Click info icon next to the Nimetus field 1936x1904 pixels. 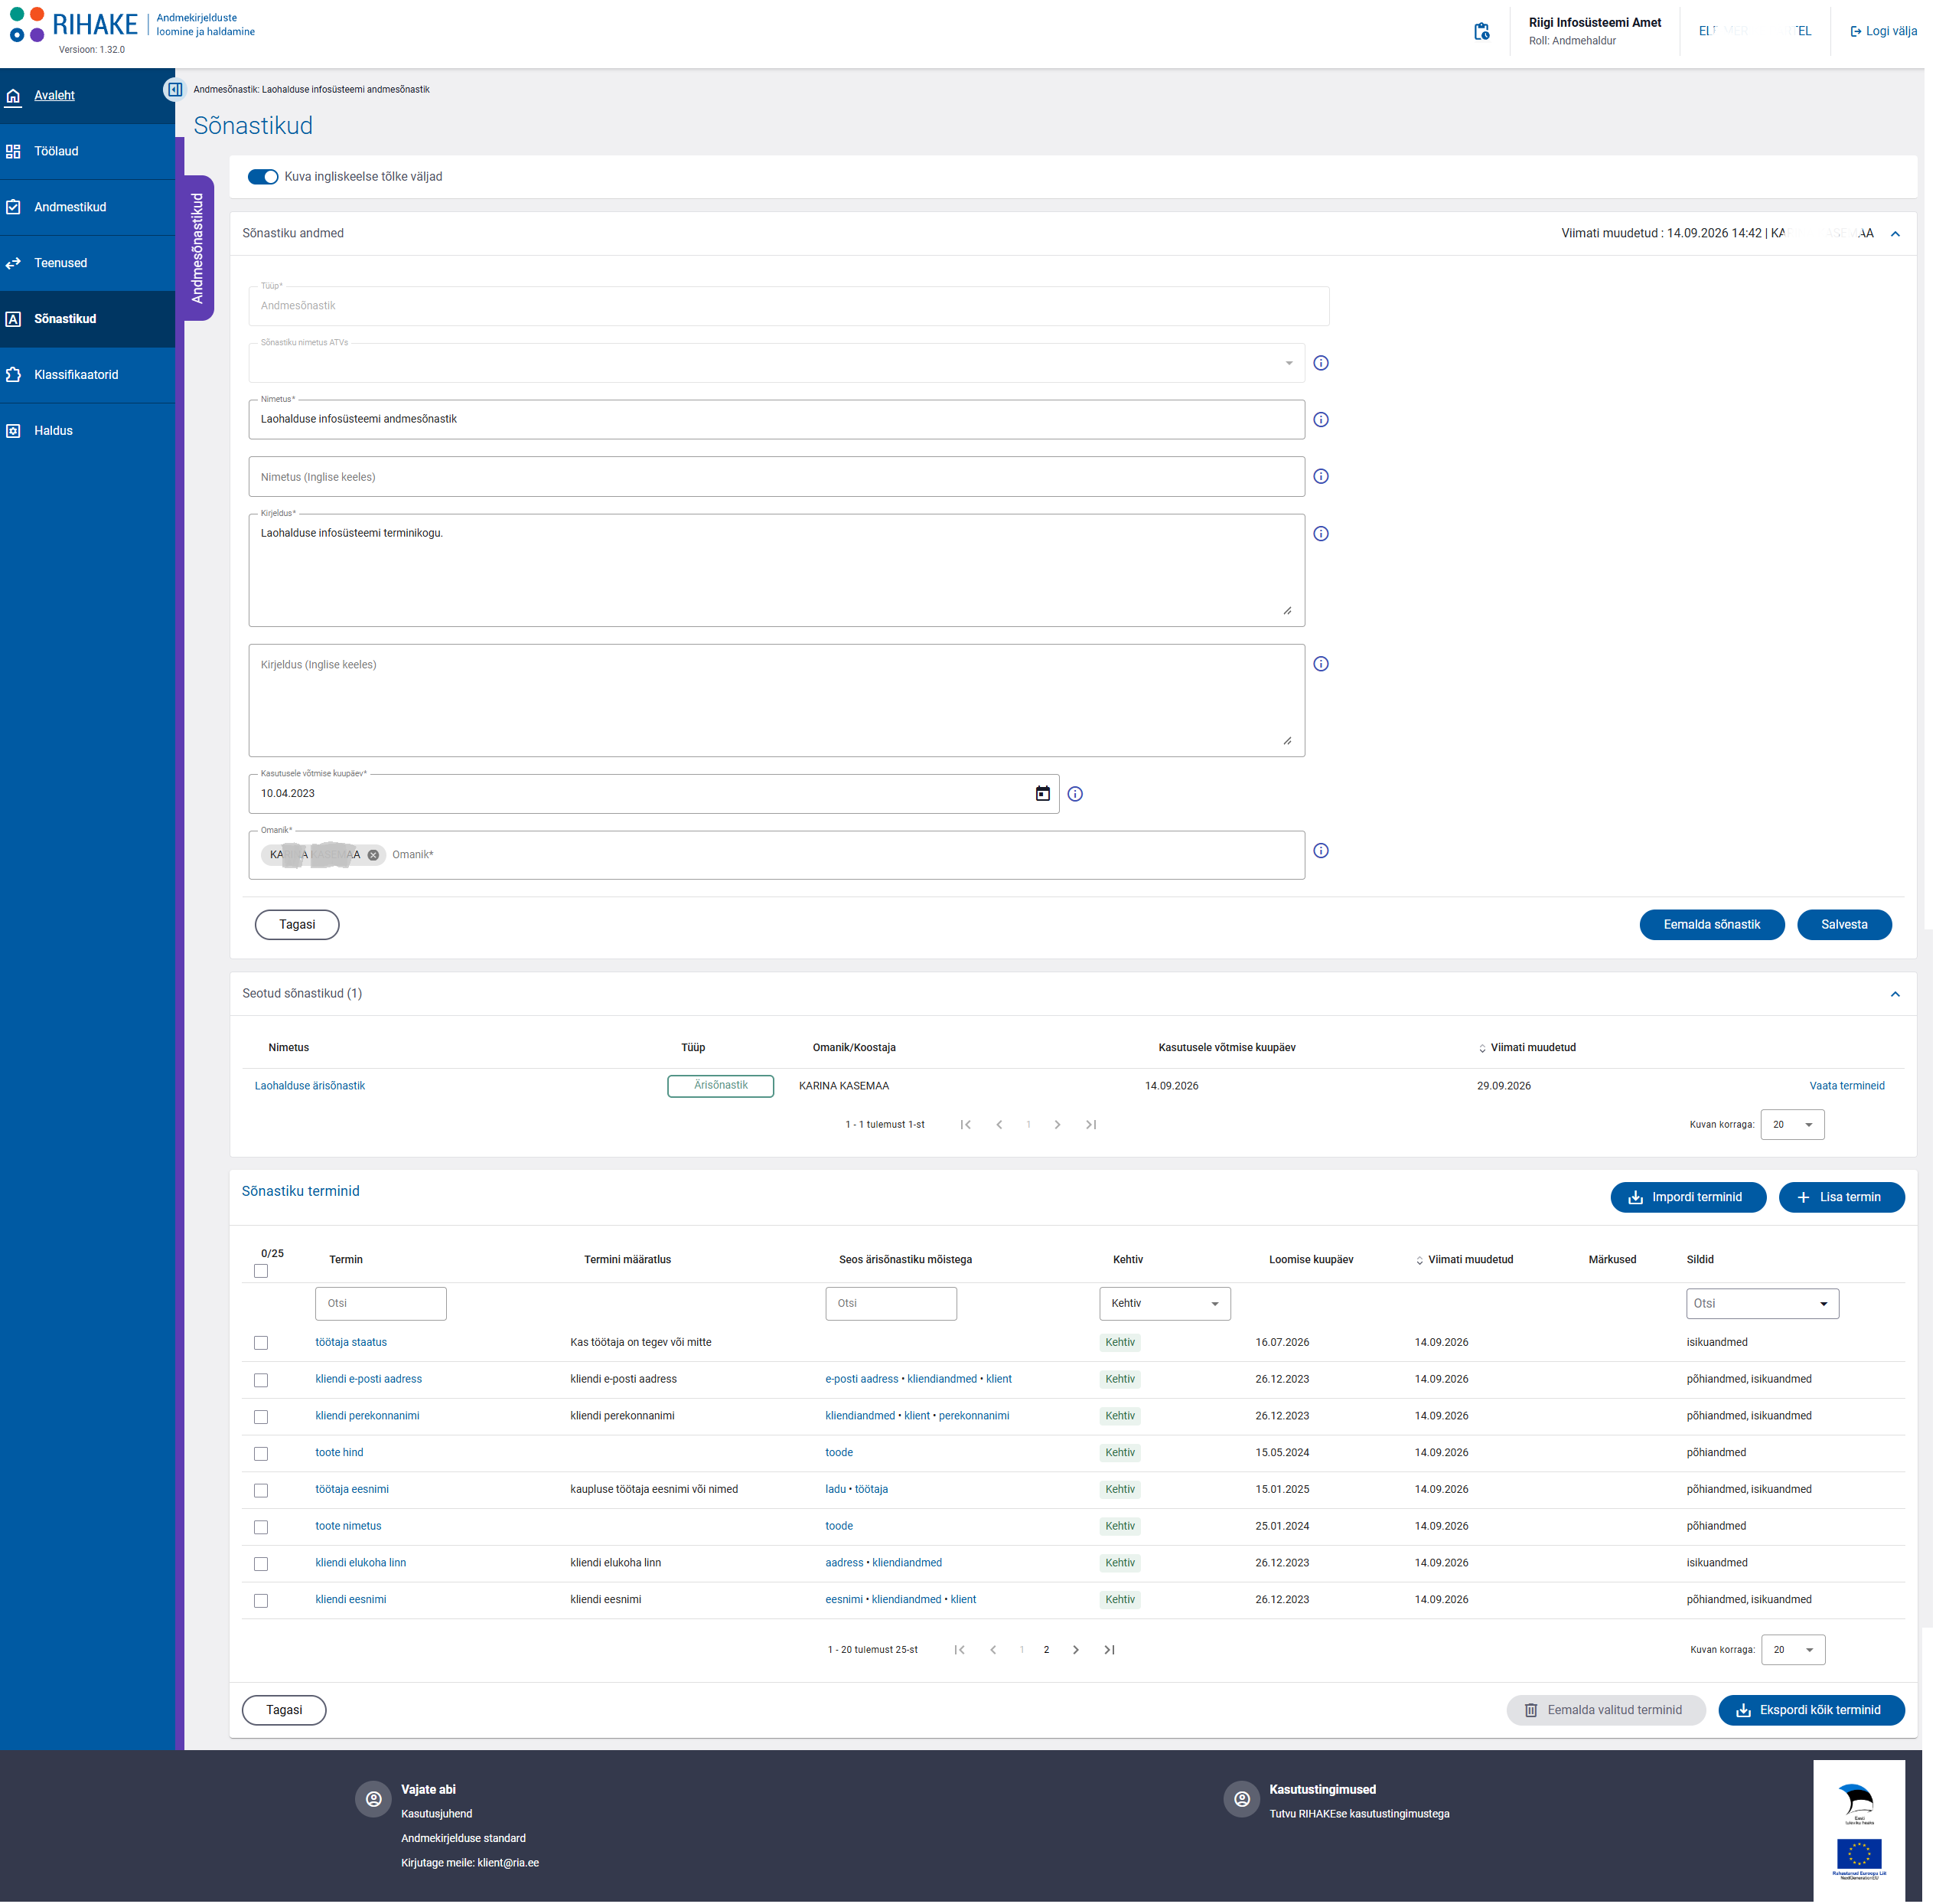tap(1322, 420)
